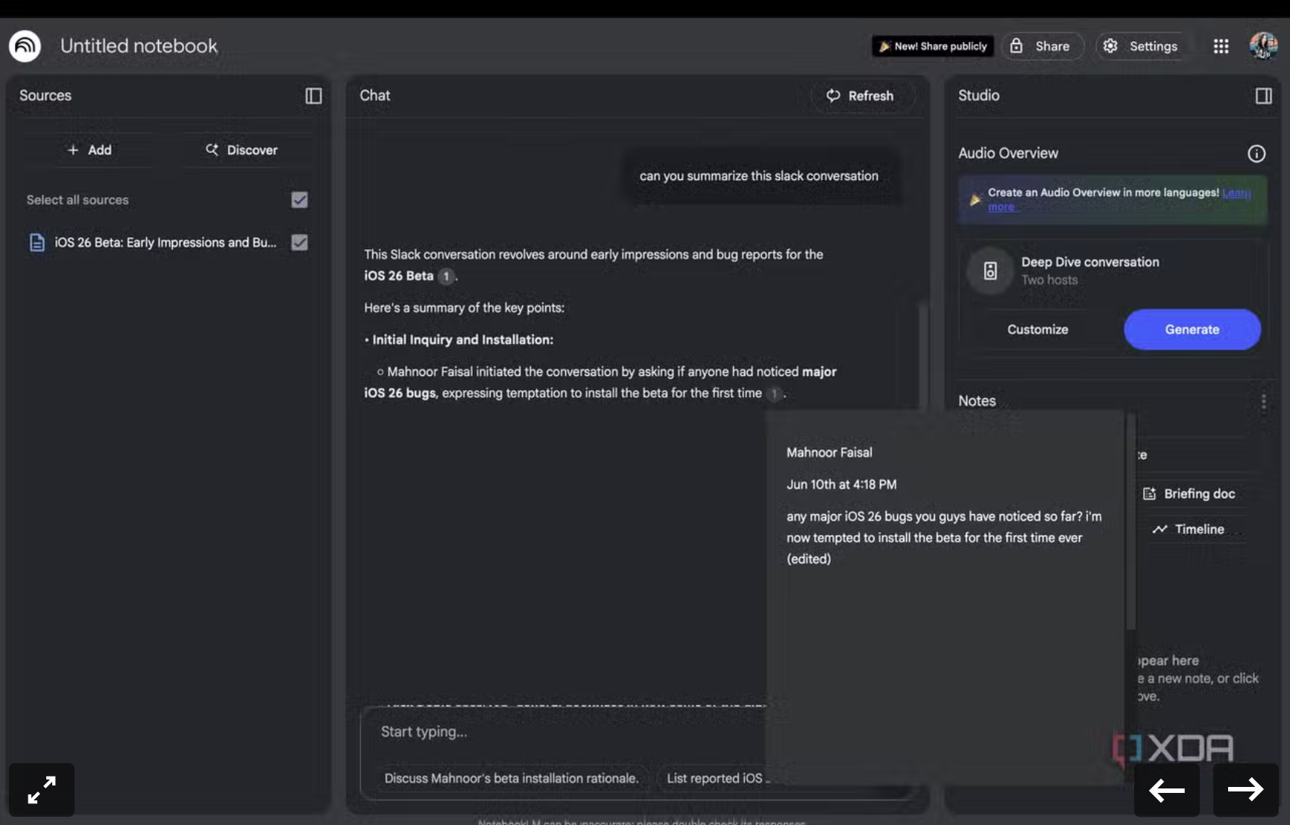Open Discover sources
The image size is (1290, 825).
pos(241,150)
